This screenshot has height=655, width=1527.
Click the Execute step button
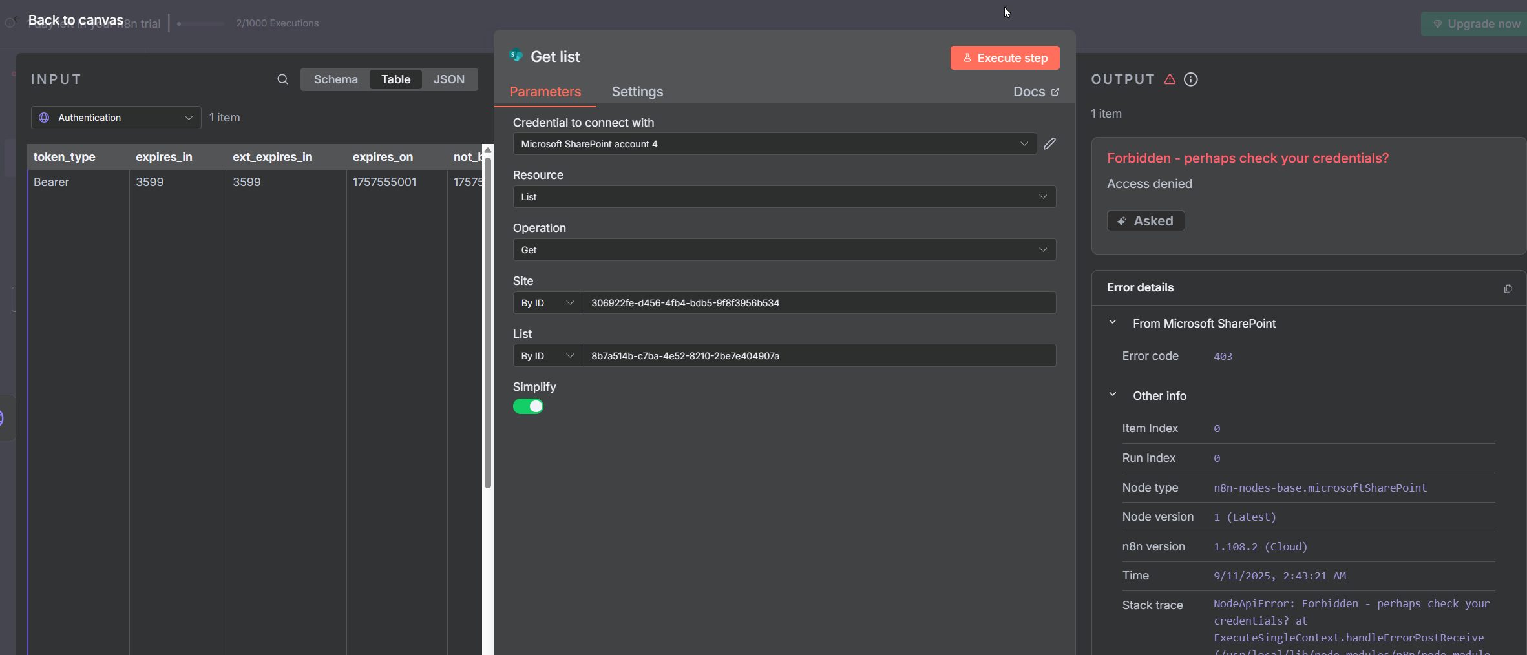coord(1004,58)
